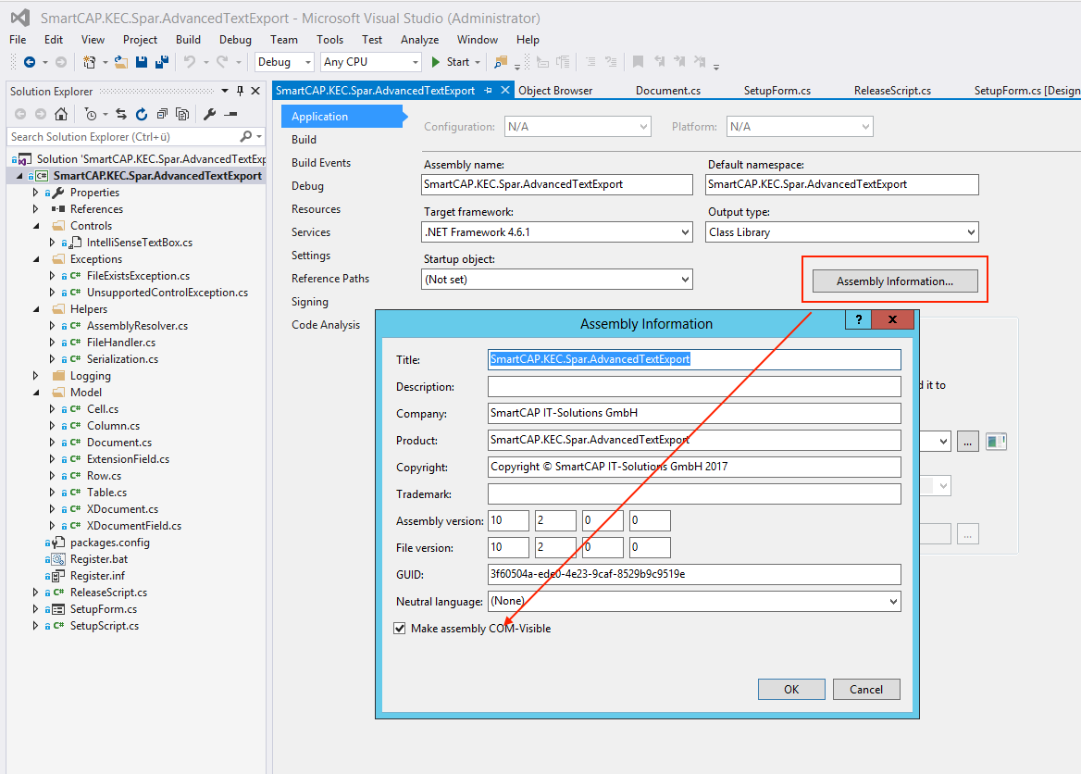
Task: Open the Target framework dropdown
Action: pos(685,232)
